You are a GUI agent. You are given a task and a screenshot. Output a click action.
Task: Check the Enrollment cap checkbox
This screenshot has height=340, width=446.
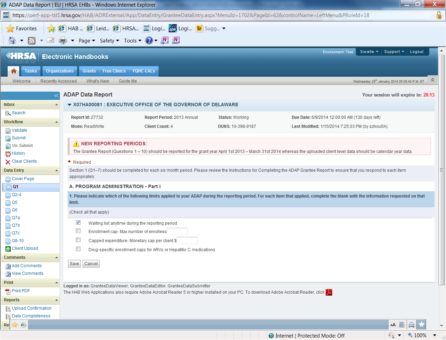[x=78, y=231]
